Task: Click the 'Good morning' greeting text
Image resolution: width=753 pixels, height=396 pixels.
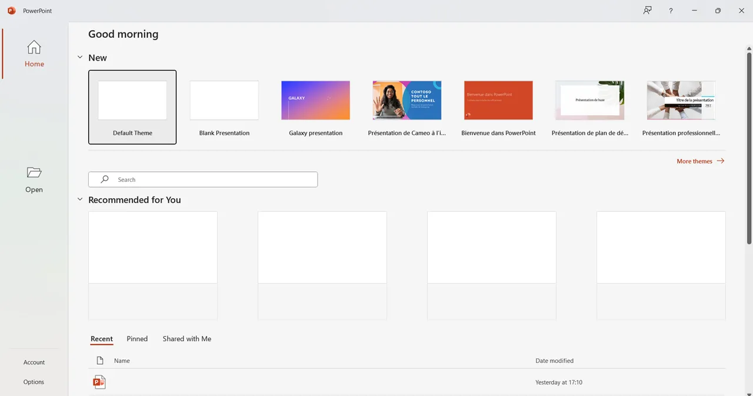Action: pyautogui.click(x=124, y=34)
